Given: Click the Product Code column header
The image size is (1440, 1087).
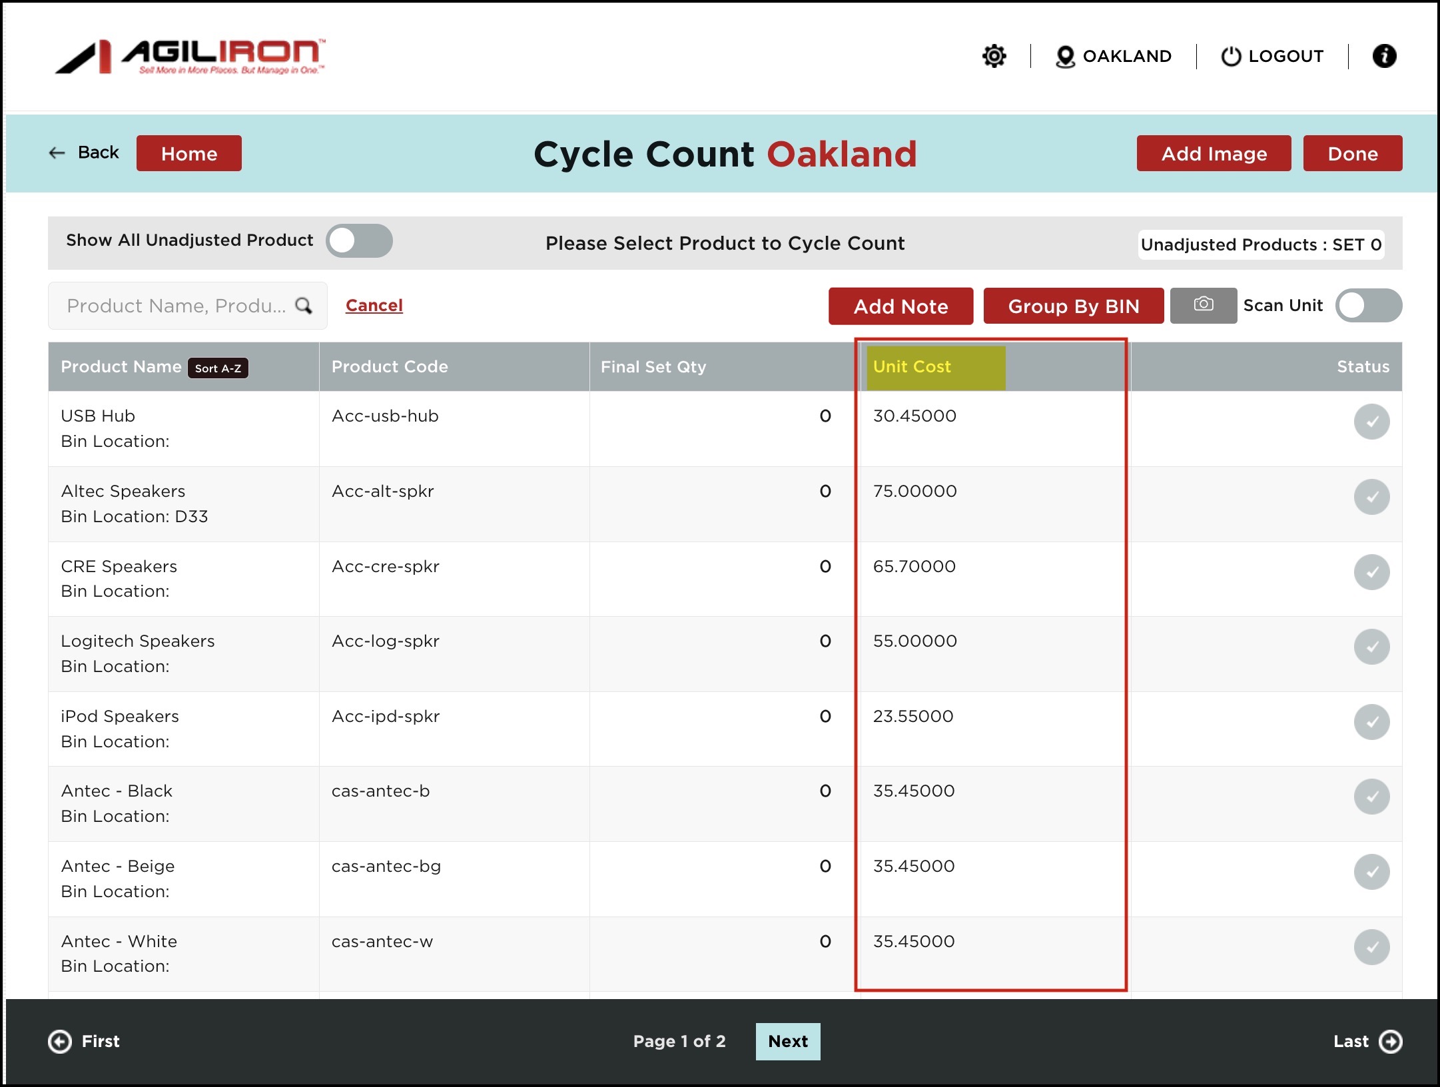Looking at the screenshot, I should click(390, 367).
